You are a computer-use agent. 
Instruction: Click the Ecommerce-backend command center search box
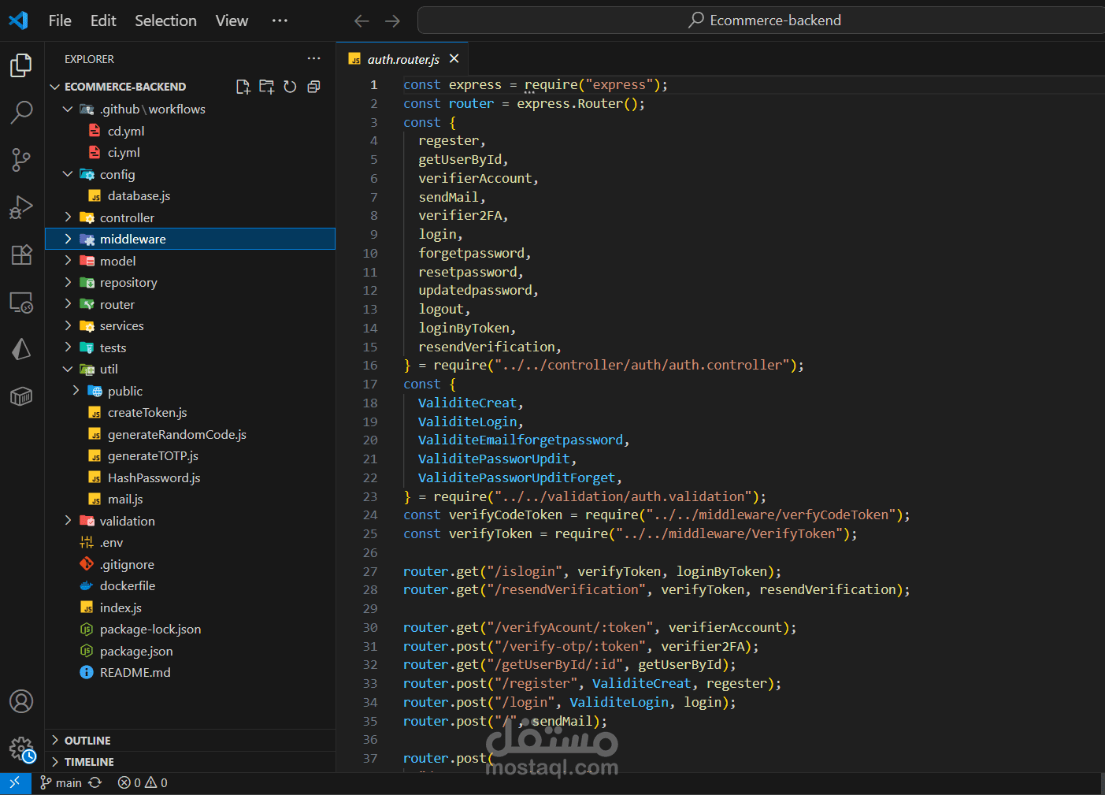coord(762,20)
